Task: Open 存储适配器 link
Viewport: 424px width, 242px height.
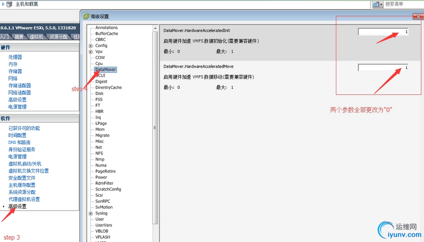Action: click(19, 86)
